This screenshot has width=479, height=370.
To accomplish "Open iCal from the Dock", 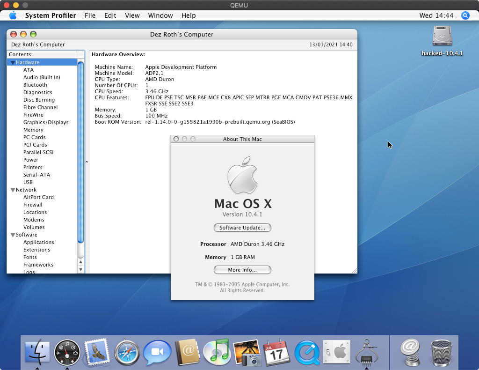I will [x=277, y=352].
